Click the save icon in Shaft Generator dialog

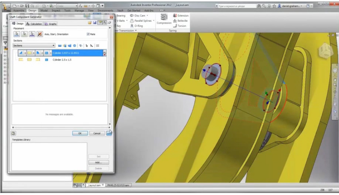click(x=95, y=23)
